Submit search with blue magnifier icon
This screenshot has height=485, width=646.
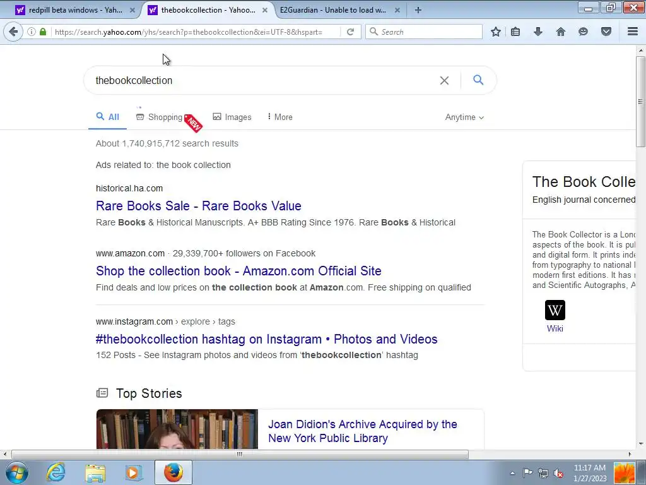478,80
